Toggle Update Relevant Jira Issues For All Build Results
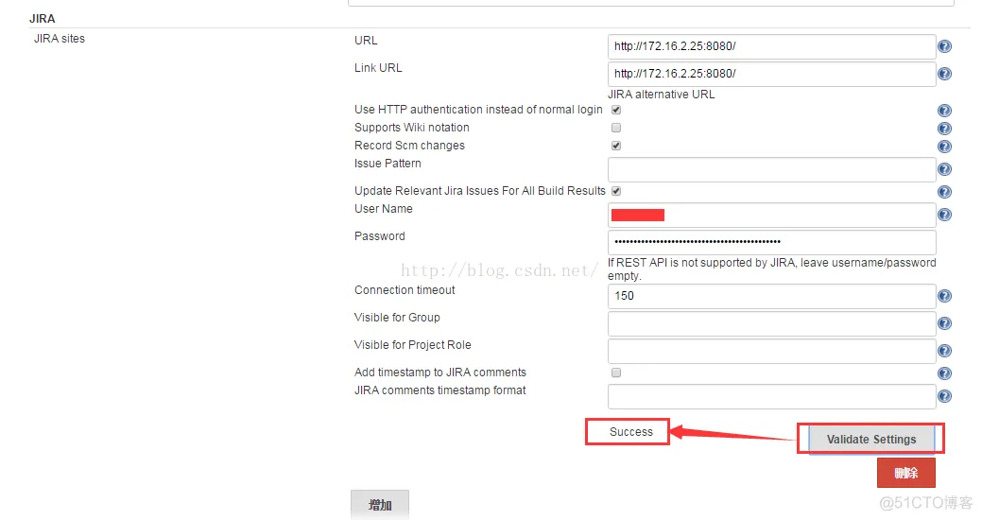This screenshot has width=982, height=520. pyautogui.click(x=616, y=191)
